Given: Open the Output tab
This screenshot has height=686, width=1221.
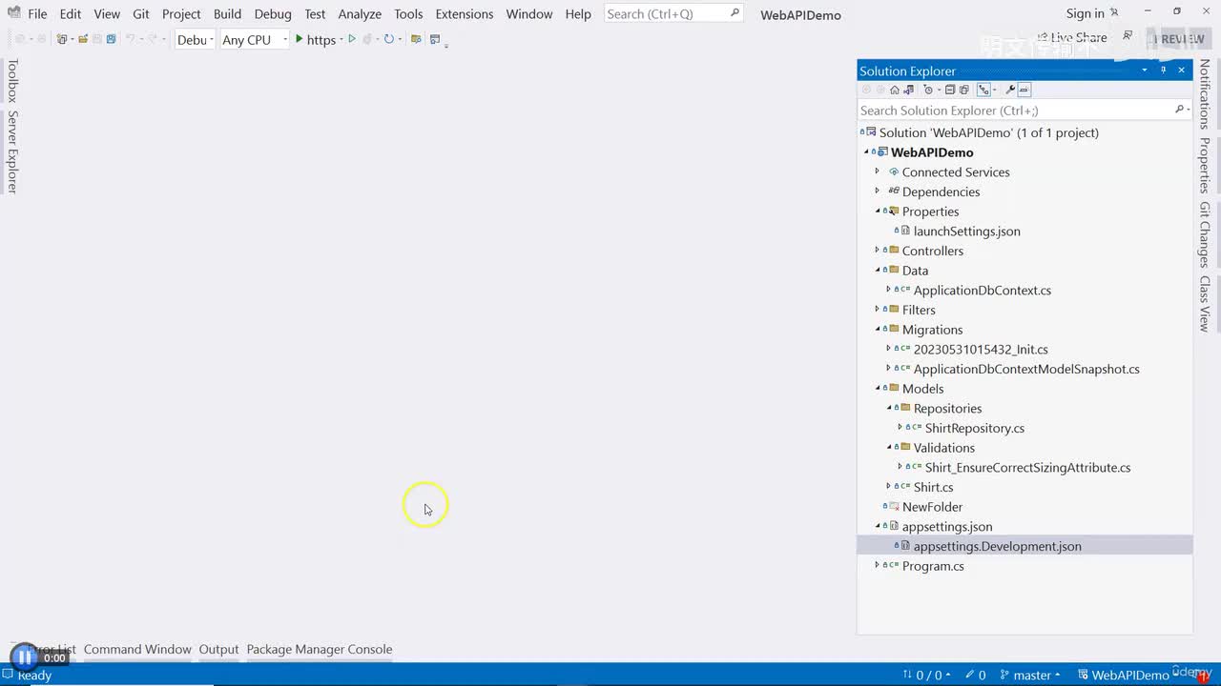Looking at the screenshot, I should (x=218, y=650).
